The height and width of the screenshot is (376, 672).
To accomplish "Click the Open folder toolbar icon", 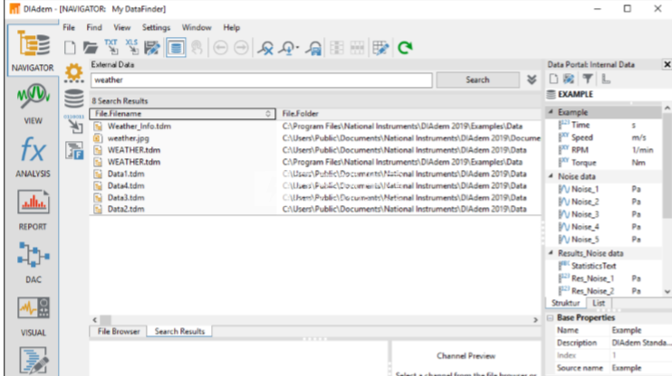I will (x=90, y=48).
